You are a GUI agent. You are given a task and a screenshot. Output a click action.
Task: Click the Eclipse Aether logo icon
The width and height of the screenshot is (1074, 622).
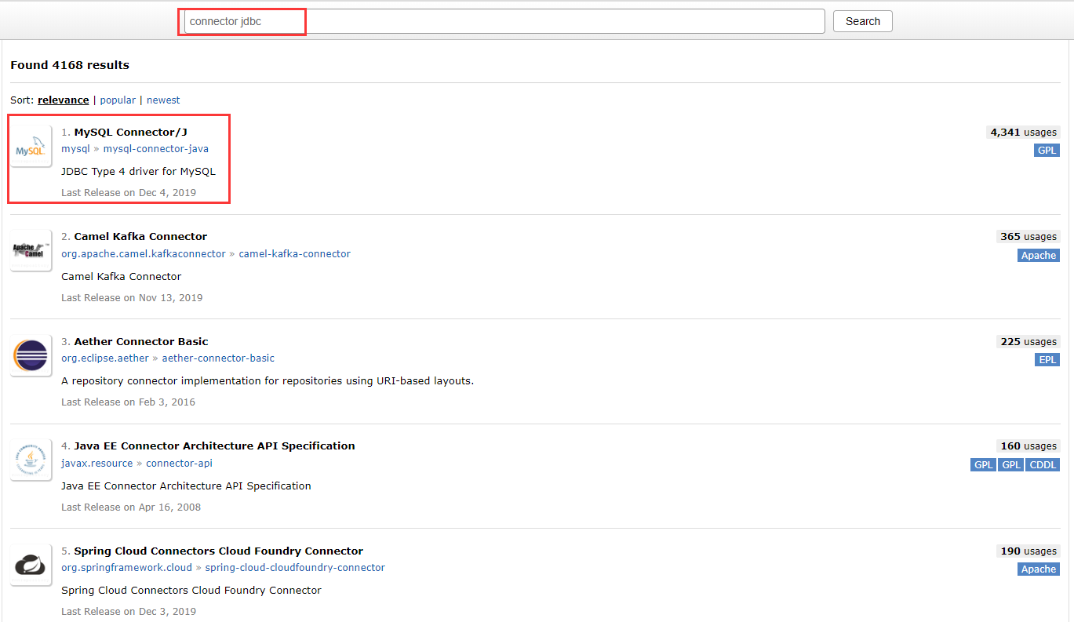pos(31,356)
